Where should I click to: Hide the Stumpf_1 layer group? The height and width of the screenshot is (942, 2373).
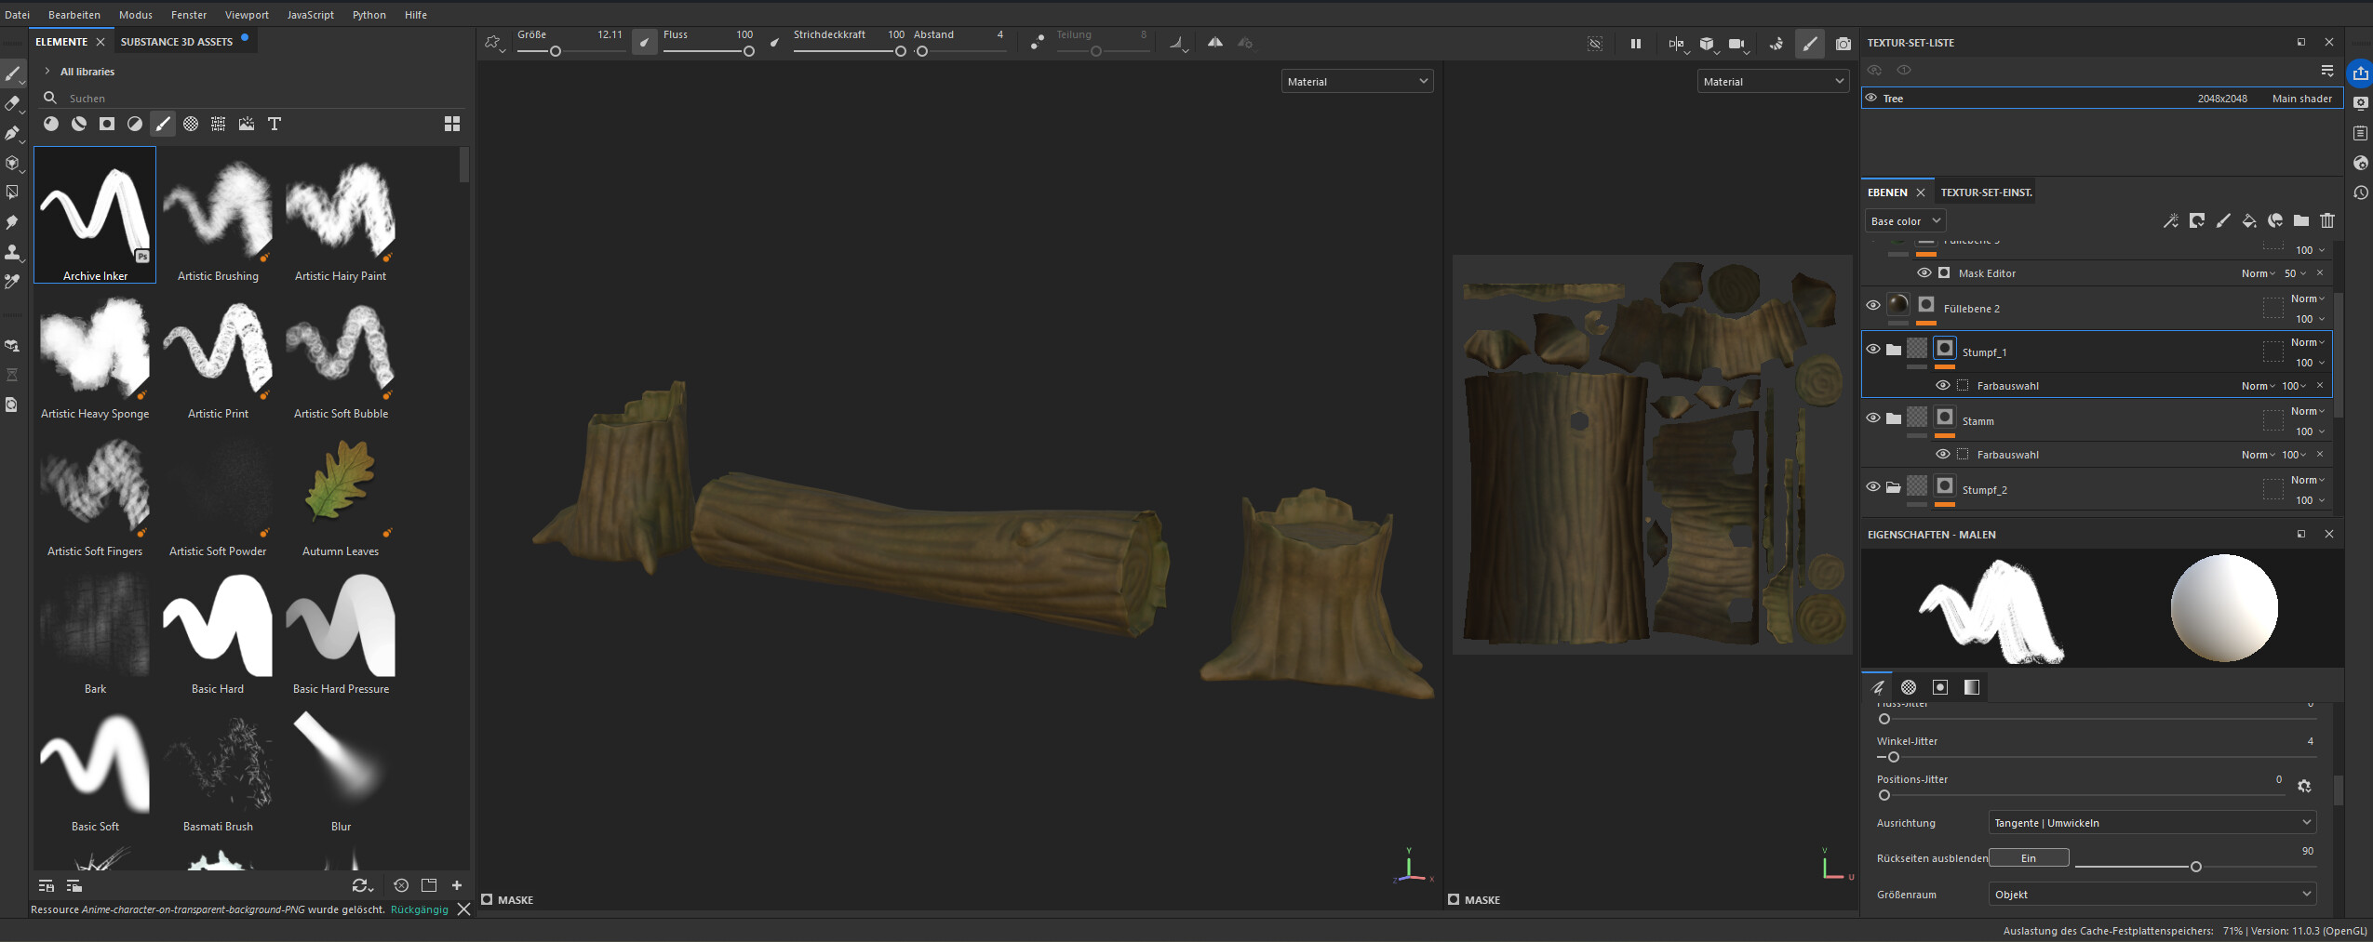[x=1872, y=350]
